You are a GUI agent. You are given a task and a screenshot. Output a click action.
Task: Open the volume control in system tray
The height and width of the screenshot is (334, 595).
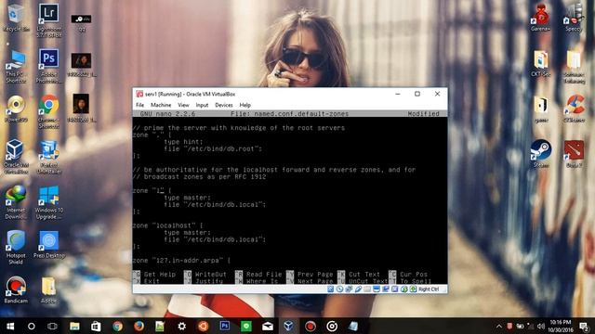[x=541, y=326]
